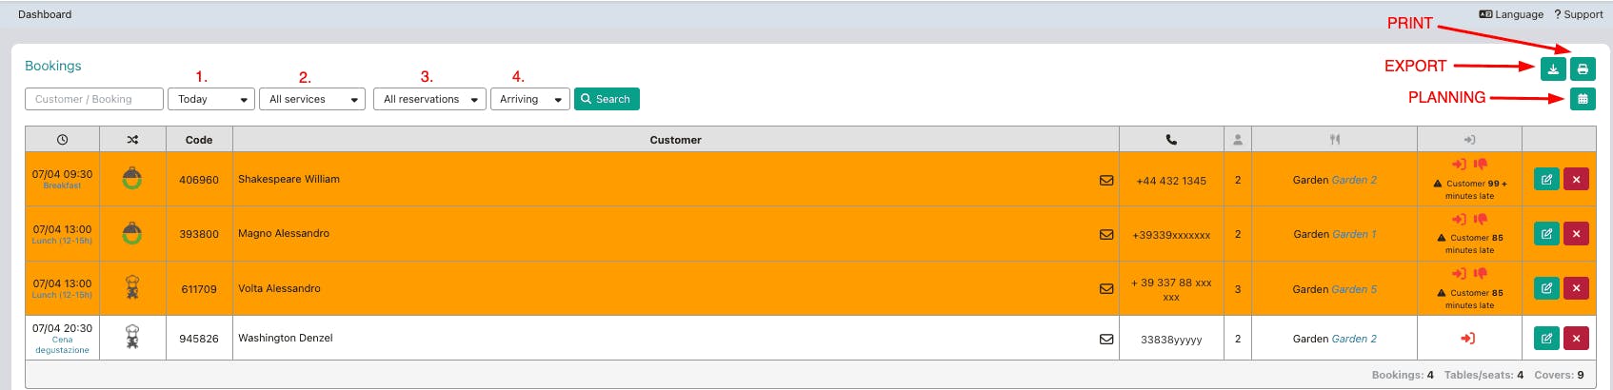
Task: Click the envelope icon for Shakespeare William
Action: tap(1106, 180)
